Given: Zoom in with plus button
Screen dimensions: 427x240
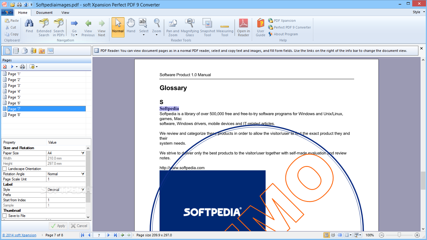Looking at the screenshot, I should pyautogui.click(x=417, y=235).
